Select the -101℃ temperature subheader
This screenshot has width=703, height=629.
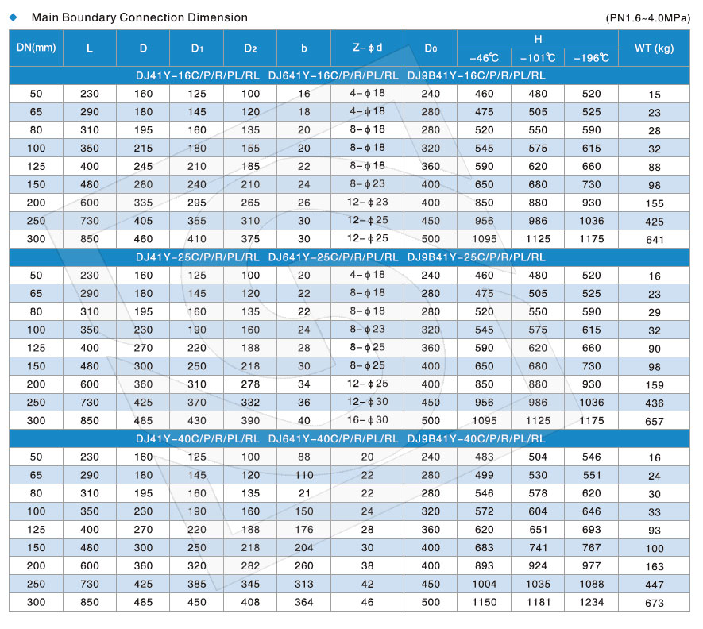[x=537, y=58]
